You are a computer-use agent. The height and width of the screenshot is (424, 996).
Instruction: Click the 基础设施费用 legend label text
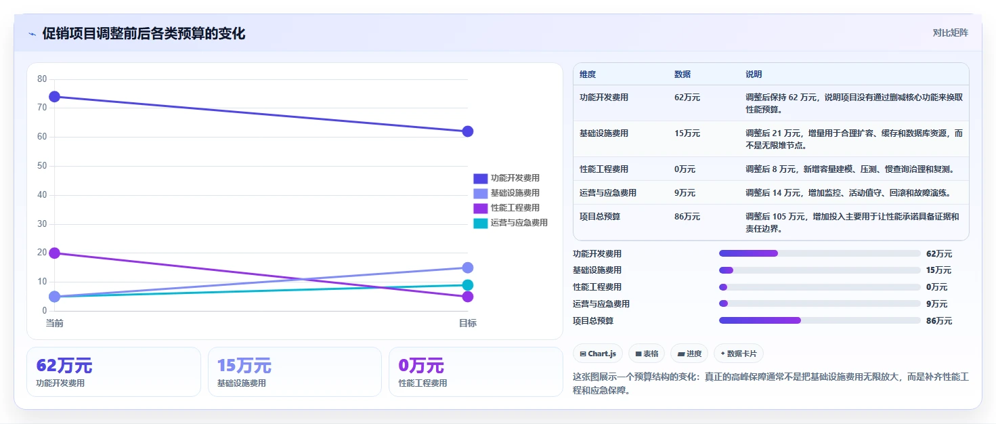pyautogui.click(x=515, y=193)
